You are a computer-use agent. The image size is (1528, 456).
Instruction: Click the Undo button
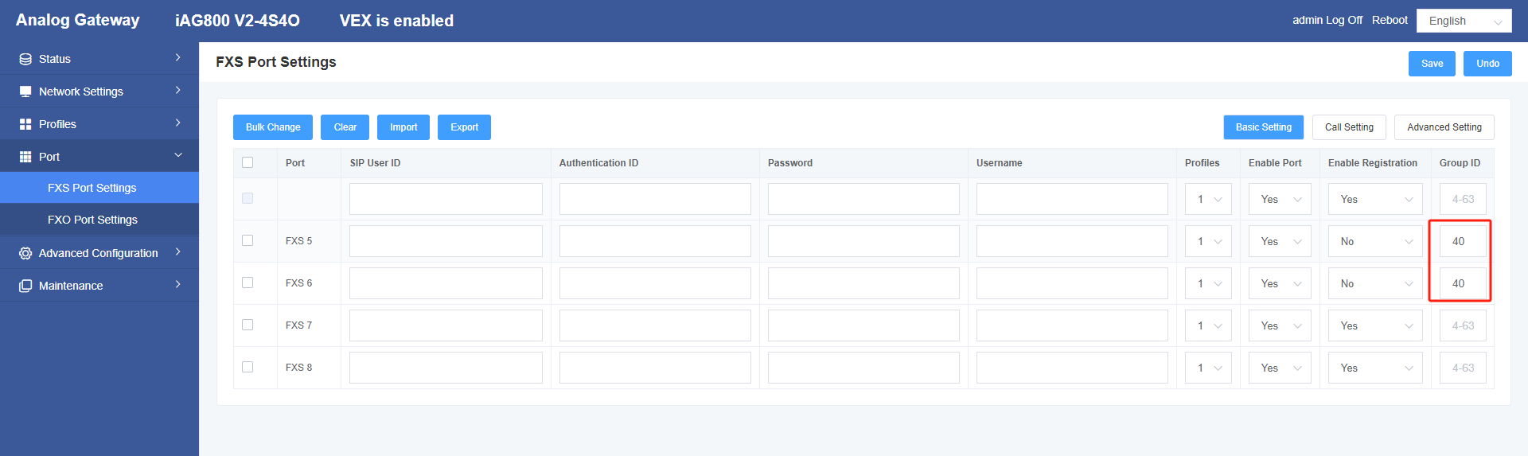click(x=1487, y=64)
